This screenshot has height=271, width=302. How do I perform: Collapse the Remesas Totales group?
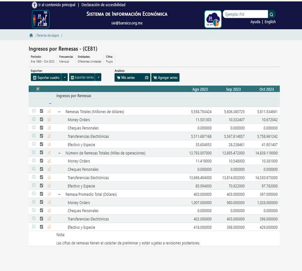(59, 111)
